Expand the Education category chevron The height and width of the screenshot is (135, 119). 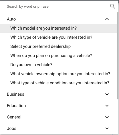(107, 106)
